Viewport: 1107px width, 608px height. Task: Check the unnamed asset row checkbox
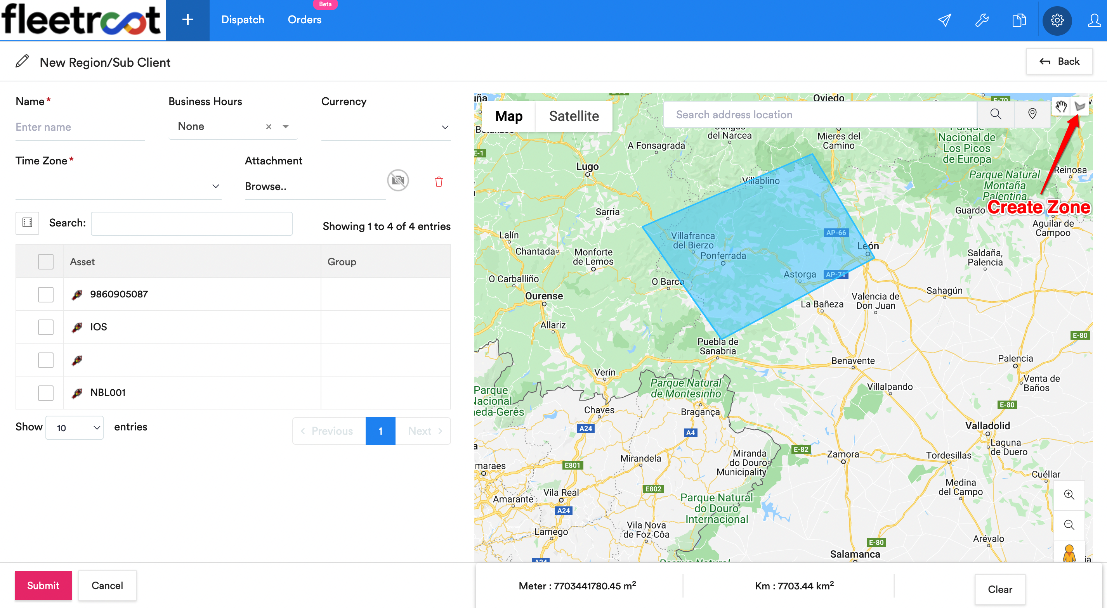click(x=45, y=360)
